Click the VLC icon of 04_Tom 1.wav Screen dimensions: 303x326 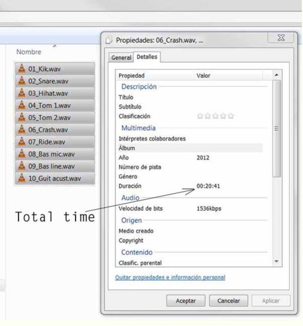pyautogui.click(x=21, y=105)
